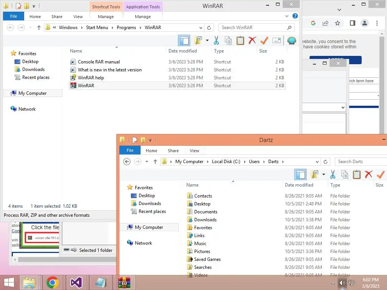This screenshot has height=290, width=387.
Task: Click the new folder icon in WinRAR window toolbar
Action: 198,40
